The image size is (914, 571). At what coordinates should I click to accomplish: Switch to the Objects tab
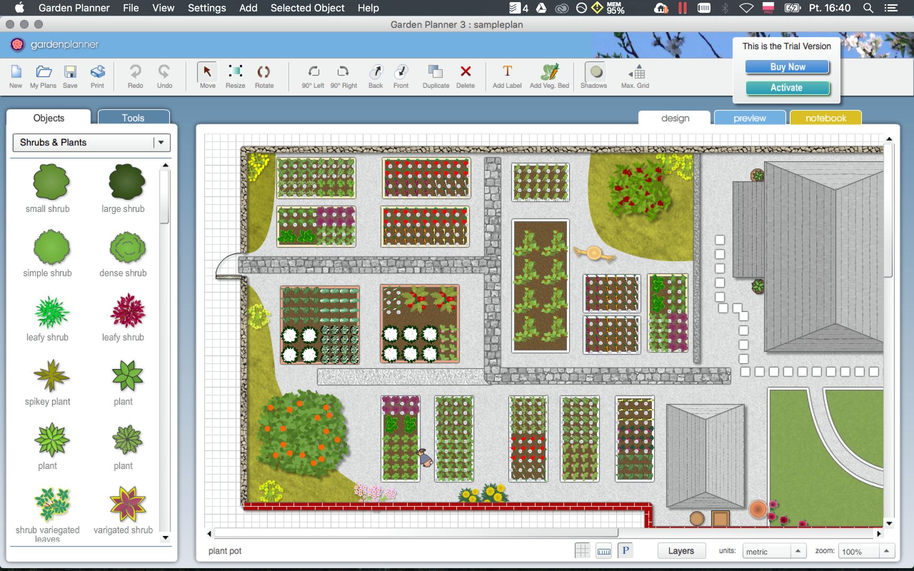coord(48,118)
